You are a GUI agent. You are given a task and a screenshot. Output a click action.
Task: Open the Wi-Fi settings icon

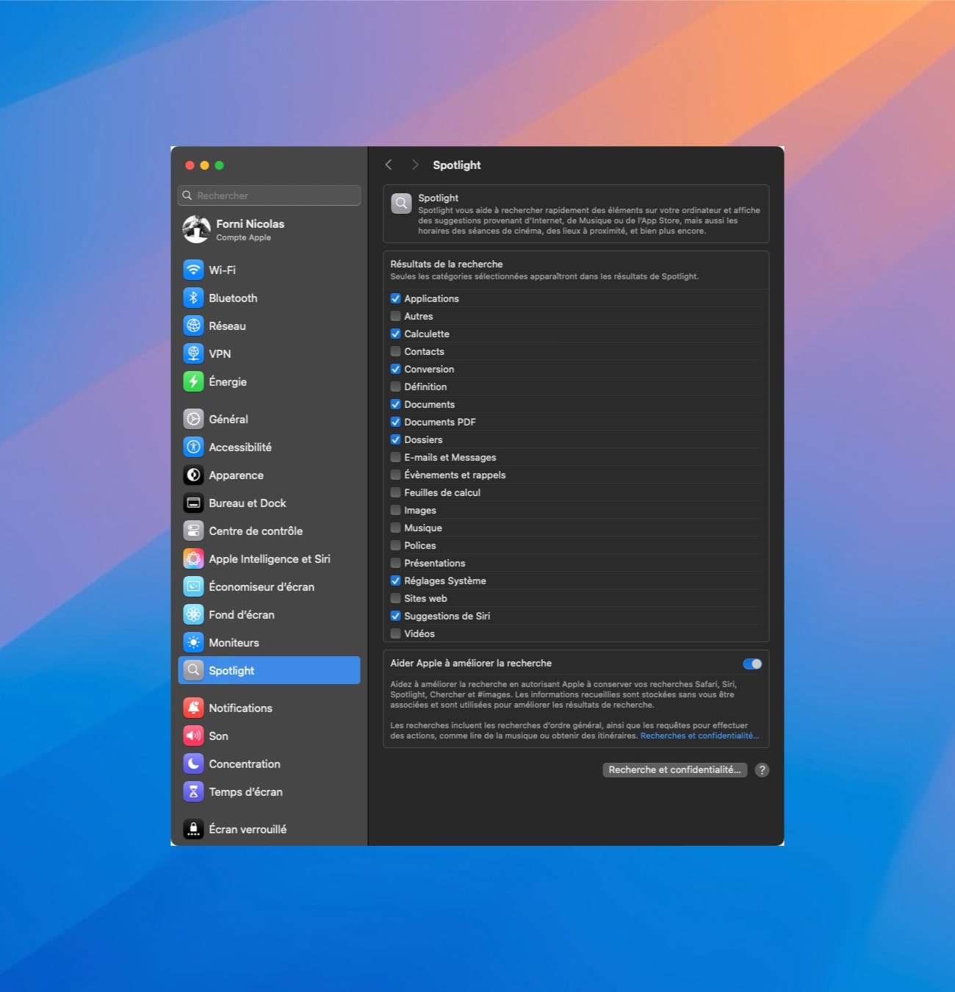pos(192,270)
